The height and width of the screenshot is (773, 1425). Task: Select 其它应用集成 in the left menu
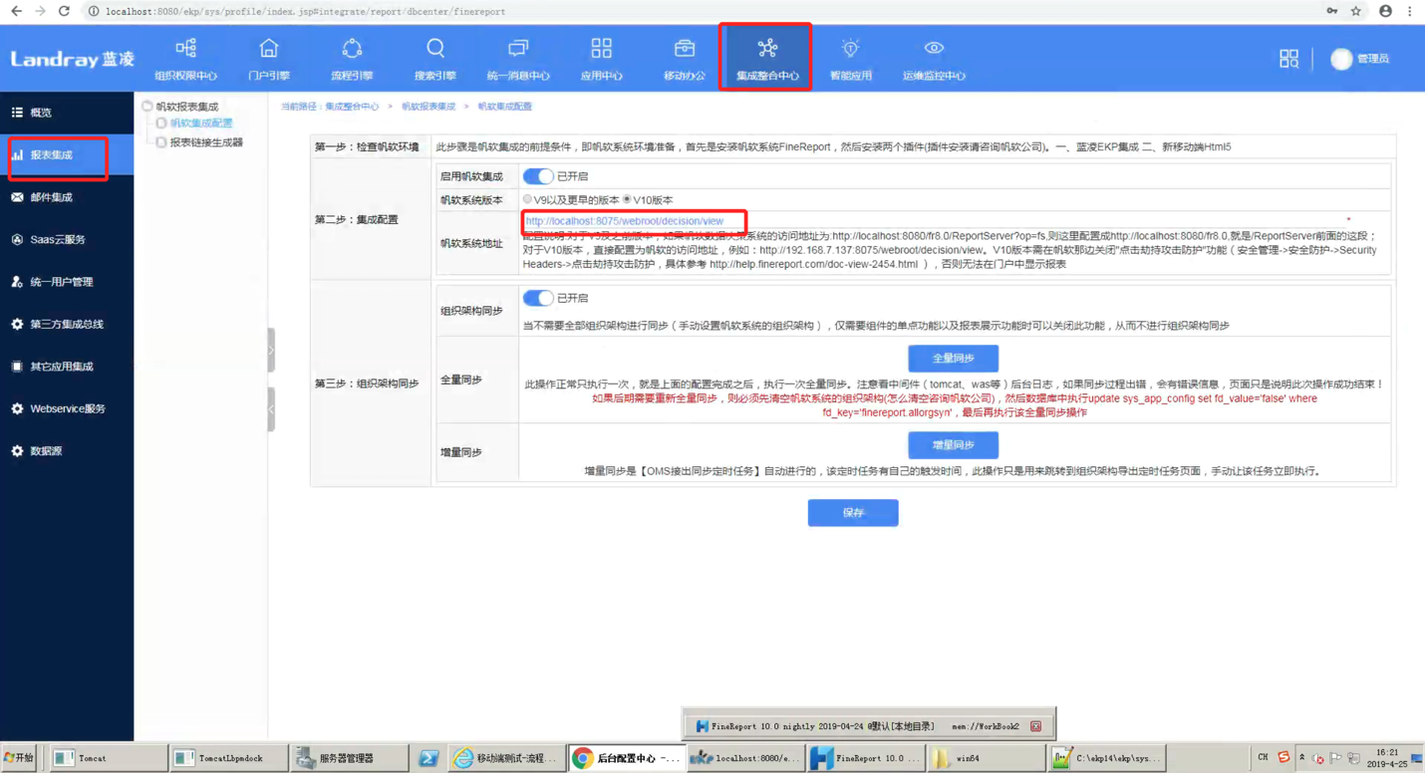(67, 367)
